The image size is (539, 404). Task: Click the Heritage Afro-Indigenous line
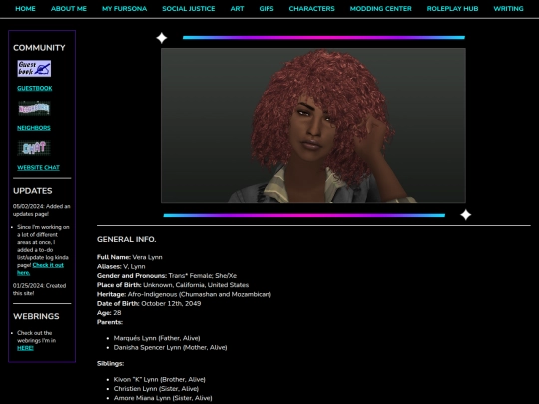[x=184, y=294]
